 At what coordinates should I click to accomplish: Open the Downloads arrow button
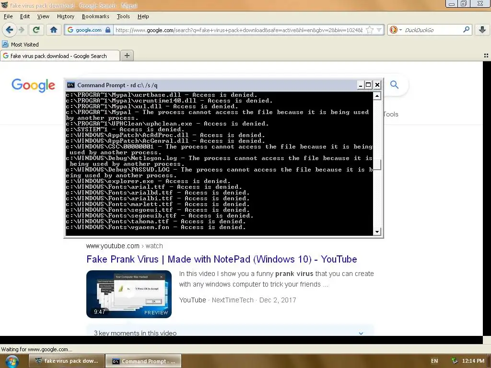tap(482, 30)
